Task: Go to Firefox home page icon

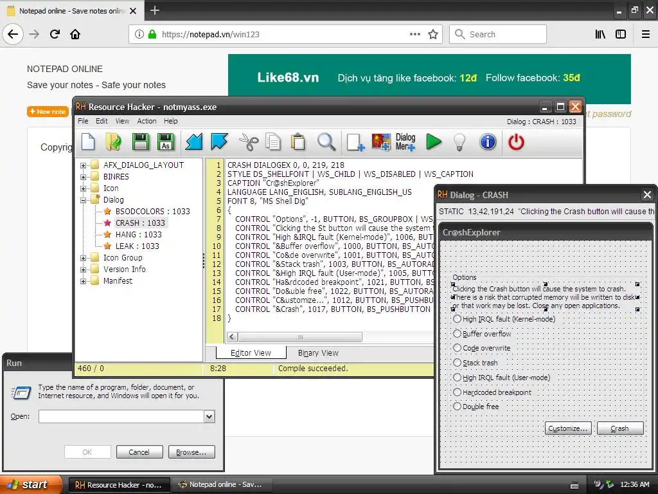Action: point(75,34)
